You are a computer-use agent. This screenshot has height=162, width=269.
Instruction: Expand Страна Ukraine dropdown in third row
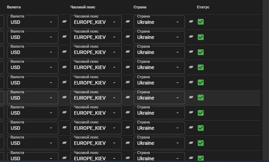coord(159,52)
